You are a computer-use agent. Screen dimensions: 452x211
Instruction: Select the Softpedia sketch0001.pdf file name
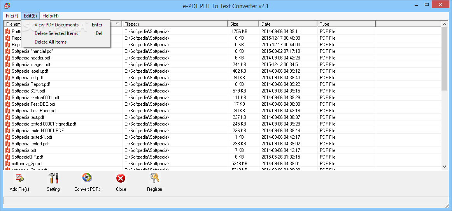click(35, 98)
